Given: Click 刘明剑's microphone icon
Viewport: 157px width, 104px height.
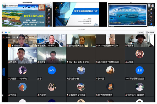Looking at the screenshot, I should point(12,45).
